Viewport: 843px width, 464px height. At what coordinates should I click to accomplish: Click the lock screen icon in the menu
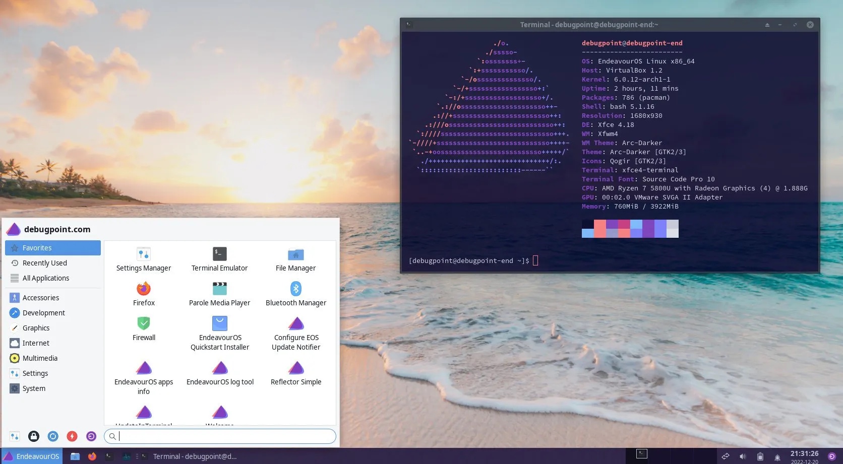coord(33,436)
